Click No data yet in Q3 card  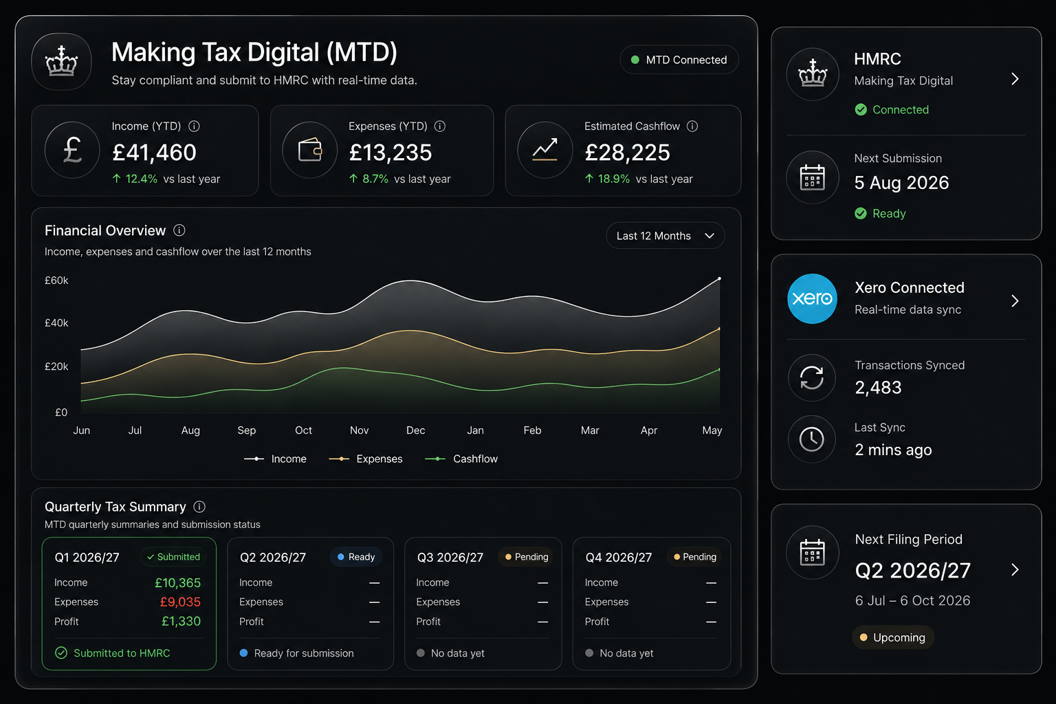coord(457,653)
